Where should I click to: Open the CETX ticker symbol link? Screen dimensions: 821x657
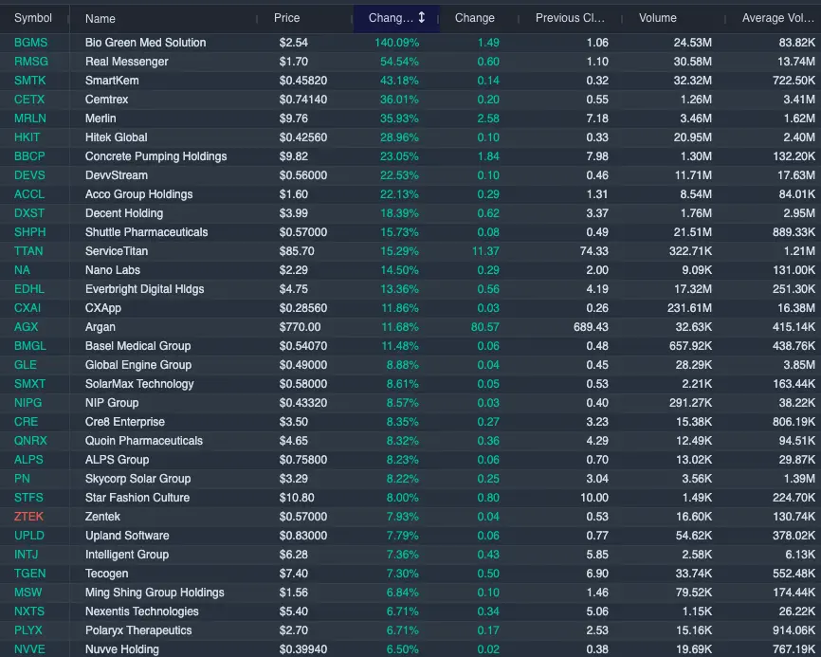pos(29,100)
